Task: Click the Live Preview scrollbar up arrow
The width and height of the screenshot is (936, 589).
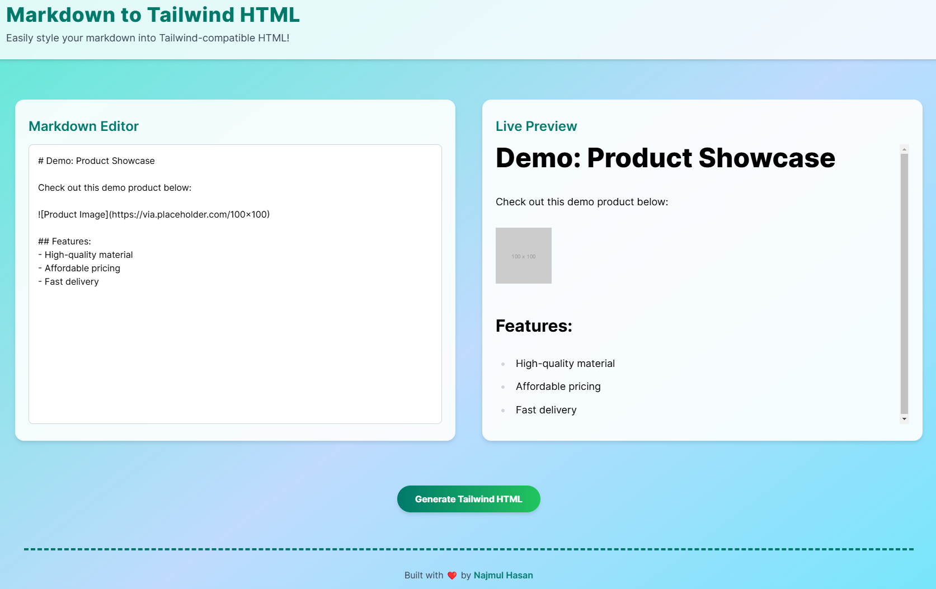Action: pos(904,149)
